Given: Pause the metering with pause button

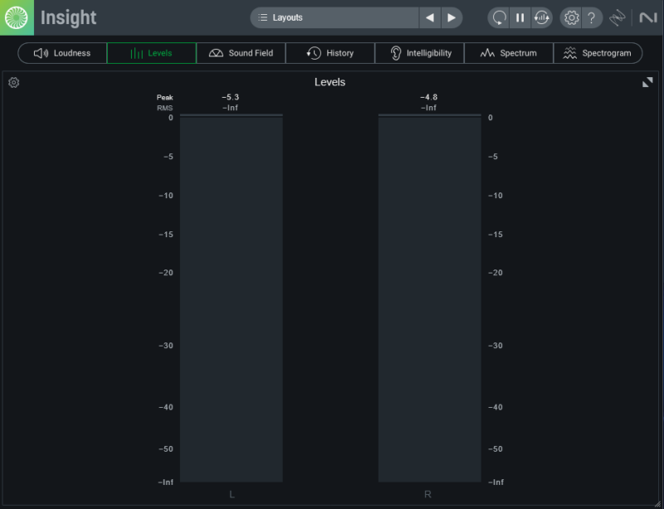Looking at the screenshot, I should click(520, 17).
